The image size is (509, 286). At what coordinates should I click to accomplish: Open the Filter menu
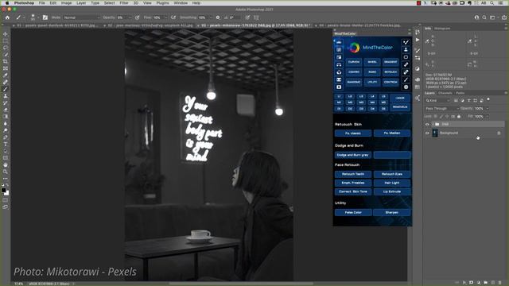[x=124, y=3]
